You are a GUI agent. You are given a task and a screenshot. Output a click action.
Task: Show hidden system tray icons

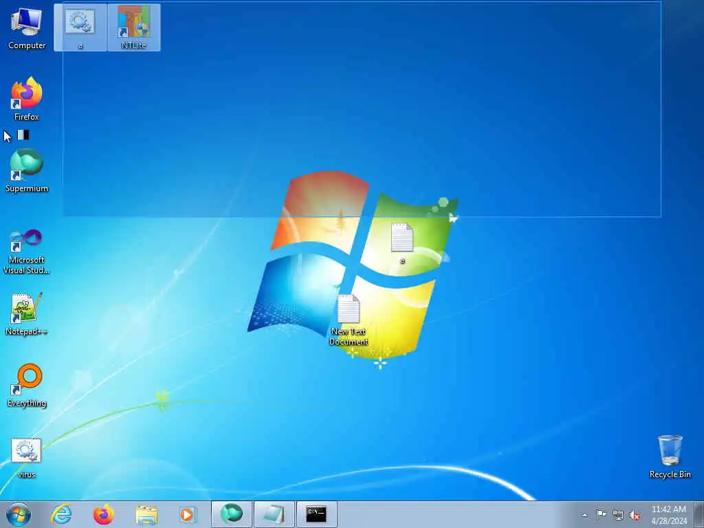[584, 515]
